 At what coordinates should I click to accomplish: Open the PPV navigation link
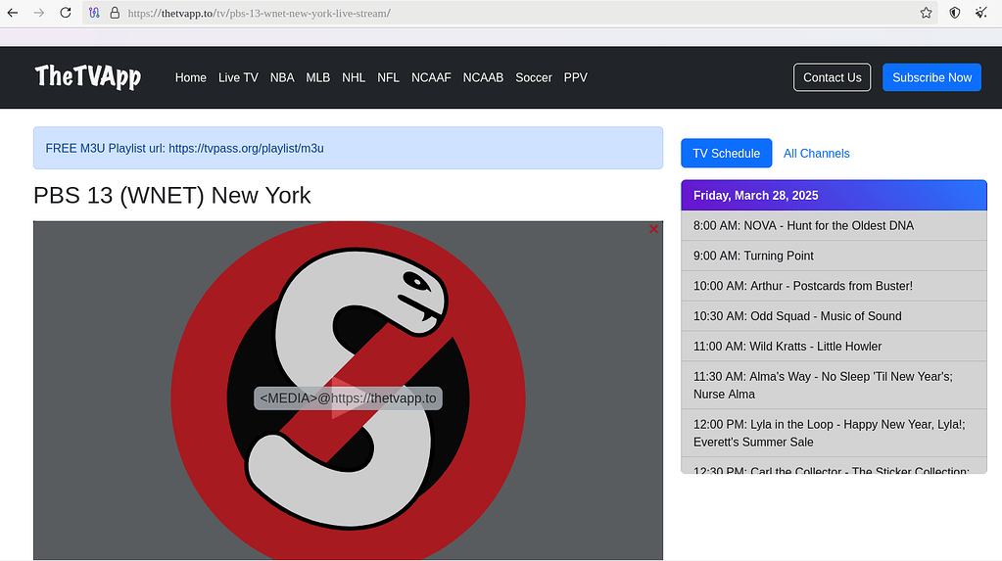click(576, 77)
